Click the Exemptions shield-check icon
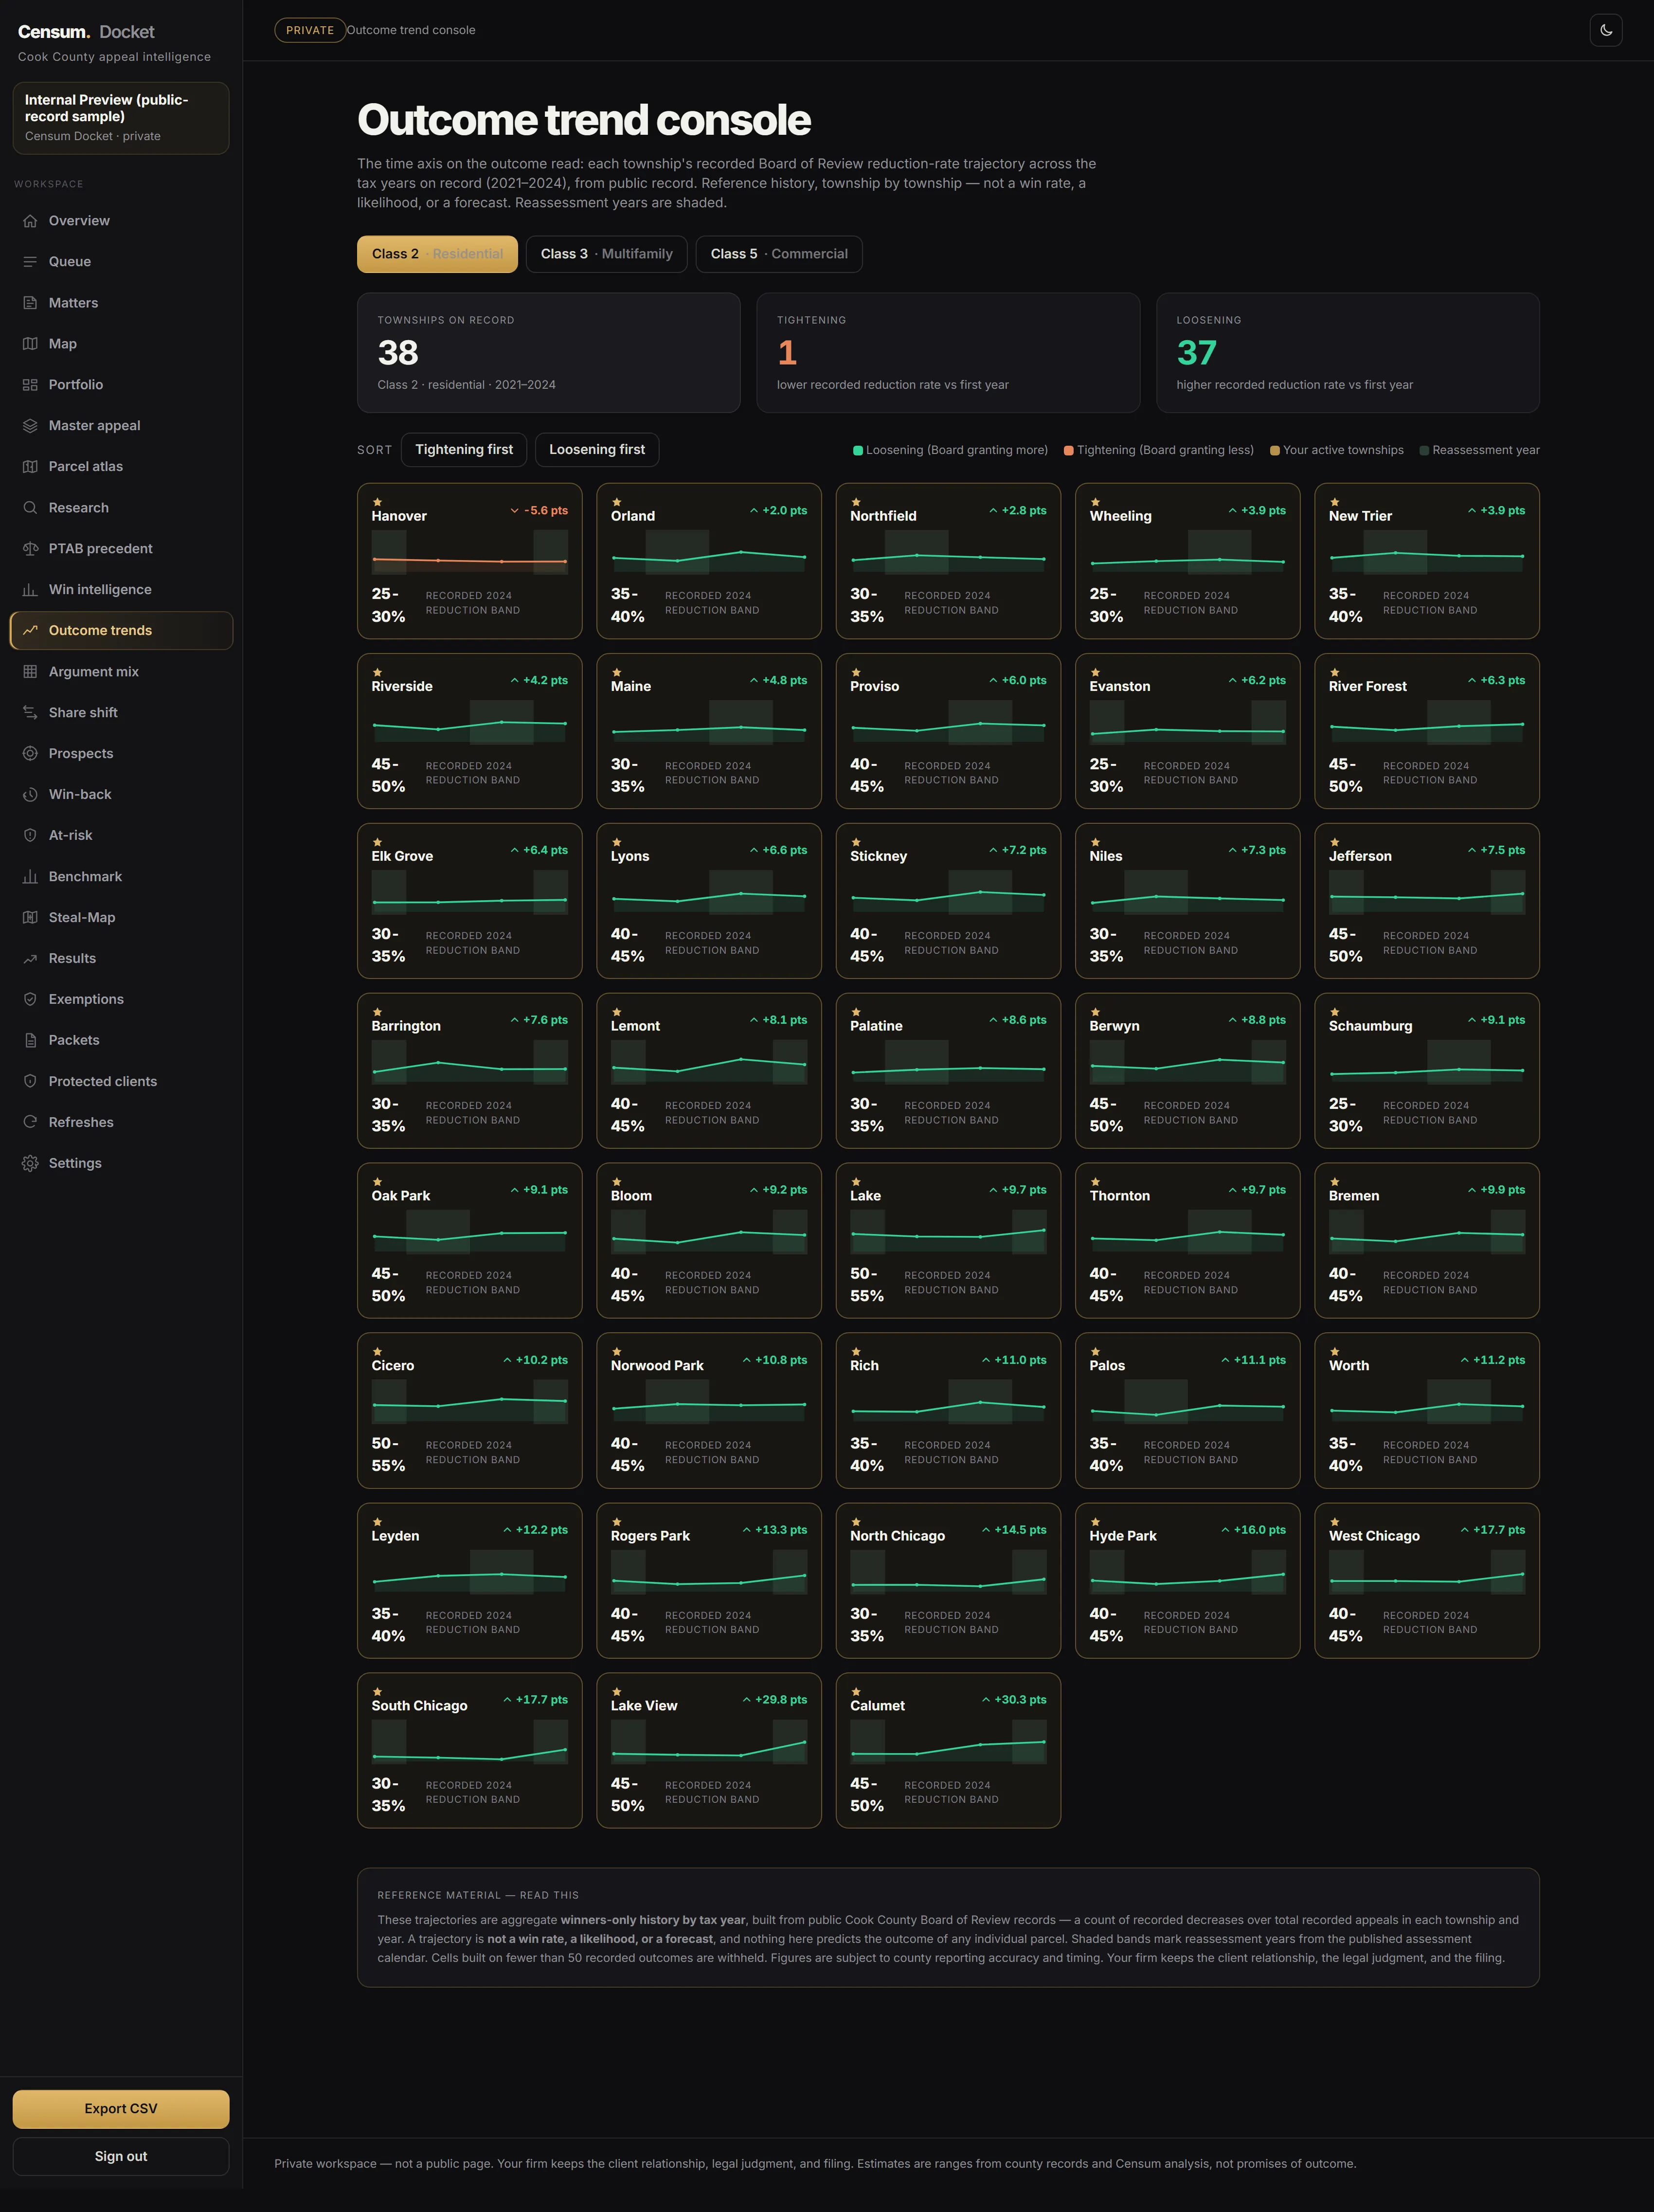This screenshot has width=1654, height=2212. coord(30,1000)
